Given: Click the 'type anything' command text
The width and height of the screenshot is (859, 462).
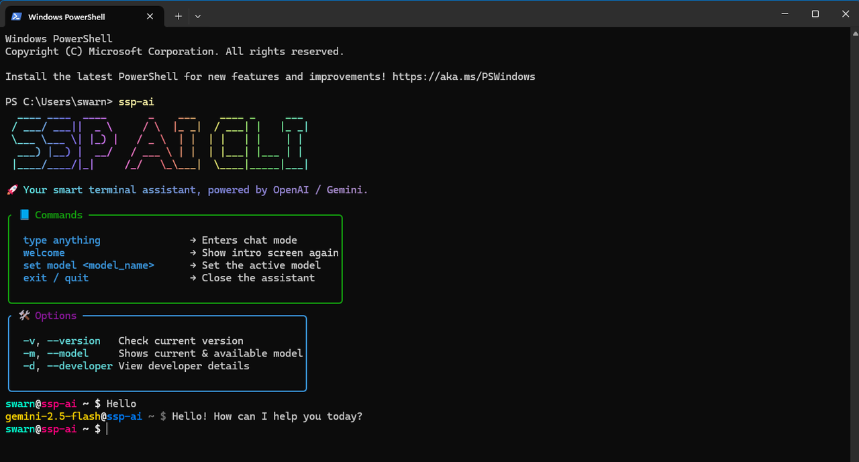Looking at the screenshot, I should tap(62, 240).
